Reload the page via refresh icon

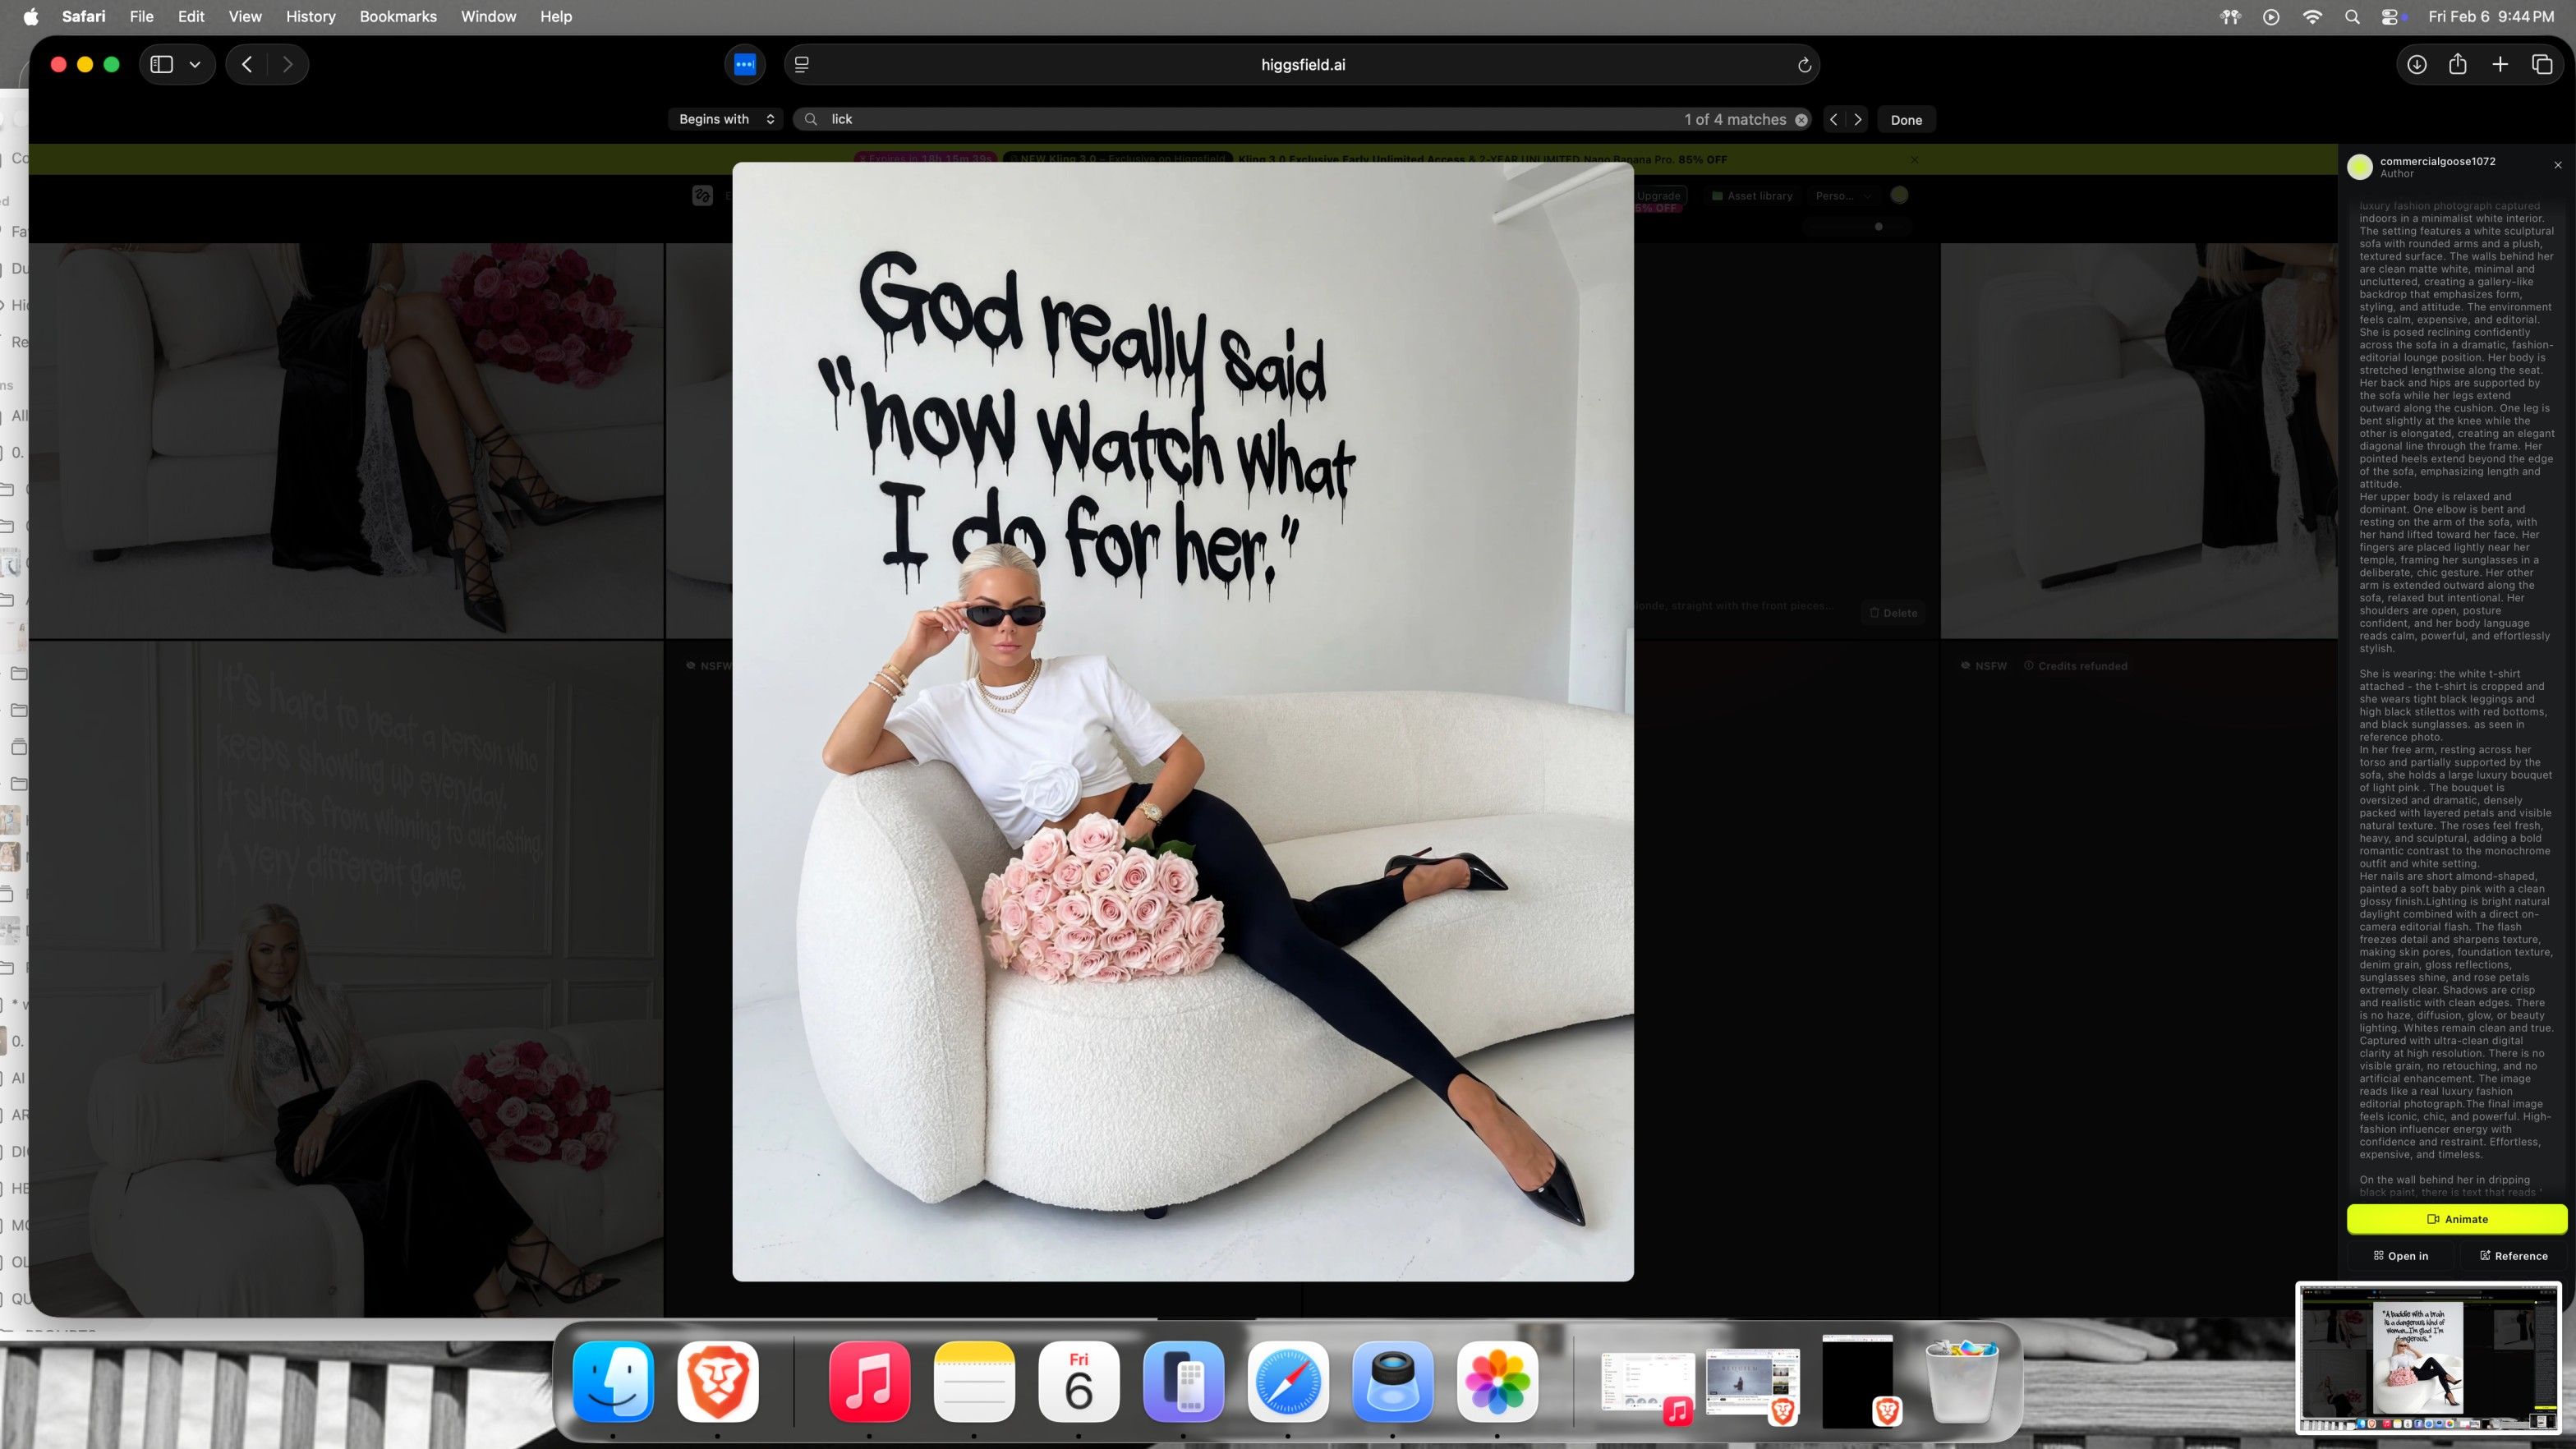pyautogui.click(x=1804, y=65)
